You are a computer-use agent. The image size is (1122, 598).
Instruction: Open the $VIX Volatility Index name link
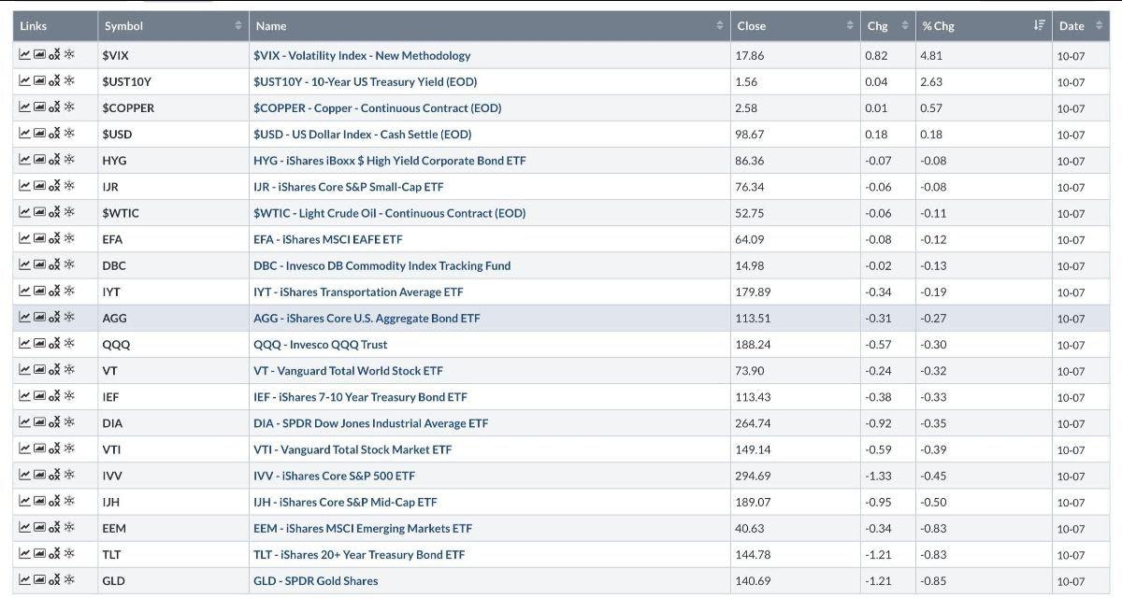pos(362,55)
